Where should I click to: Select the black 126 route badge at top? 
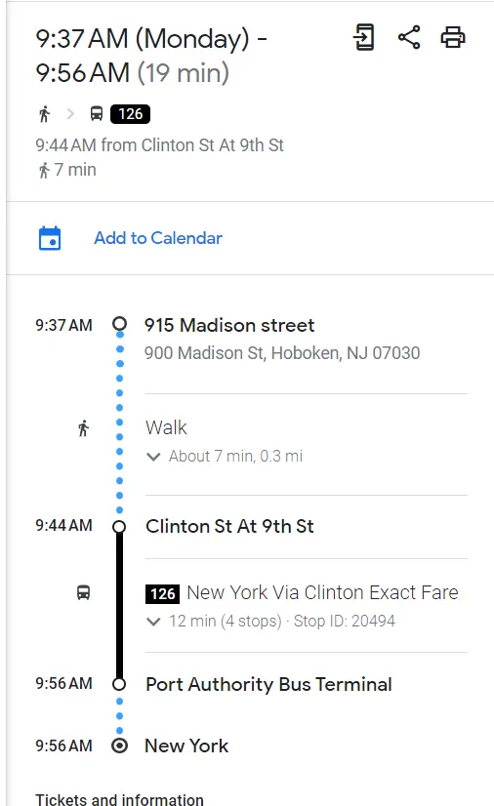[x=131, y=114]
